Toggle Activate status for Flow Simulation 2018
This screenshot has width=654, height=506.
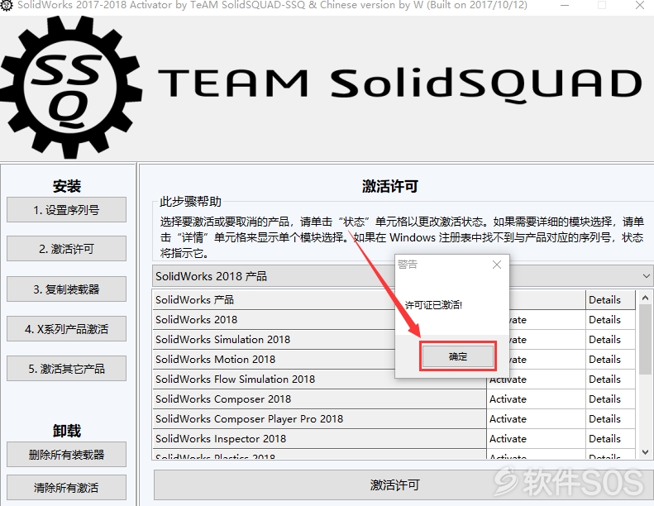[536, 379]
